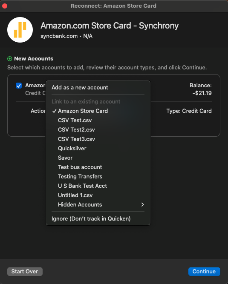The image size is (228, 284).
Task: Click the blue Continue button
Action: click(x=204, y=272)
